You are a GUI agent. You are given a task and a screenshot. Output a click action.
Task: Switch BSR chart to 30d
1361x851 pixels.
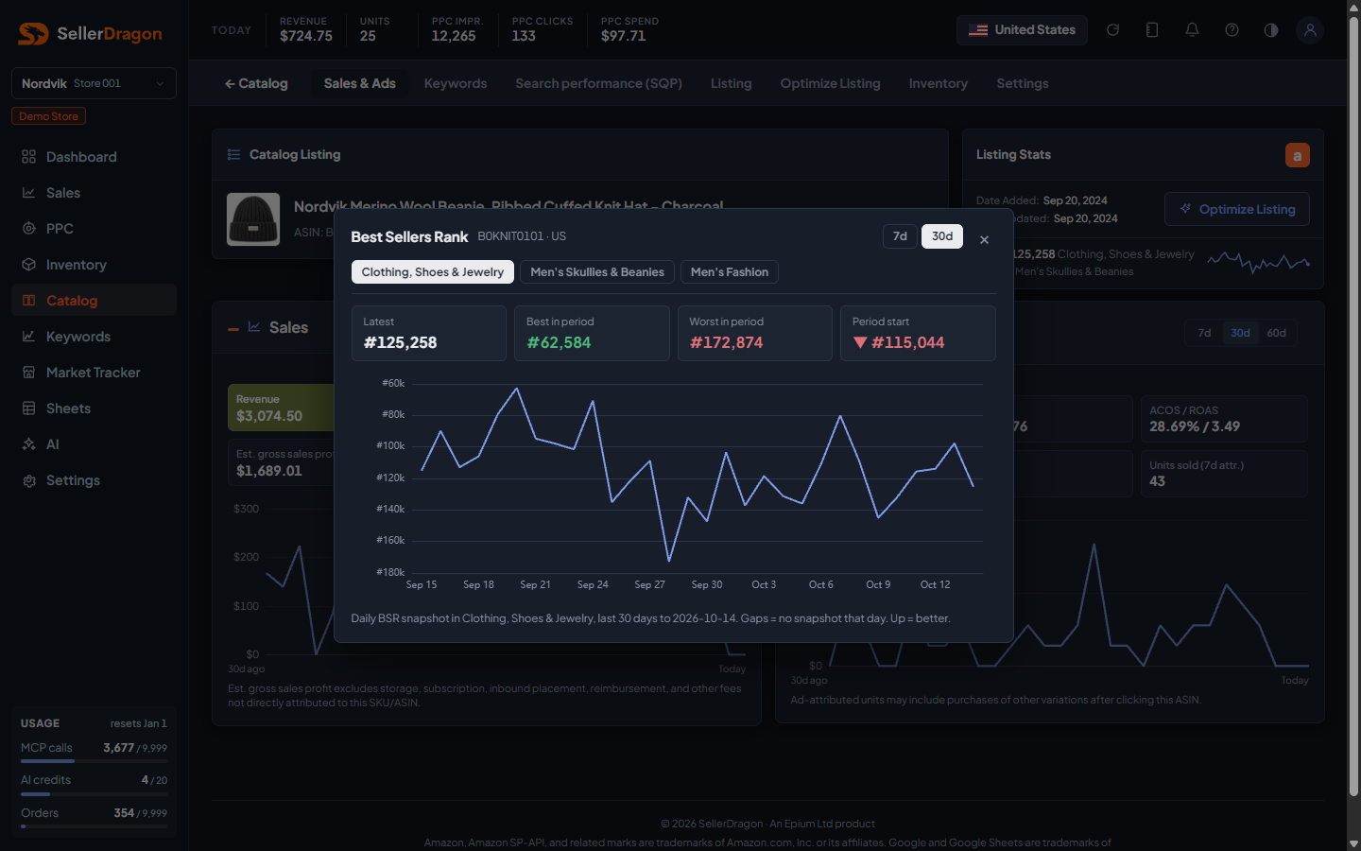pos(942,236)
